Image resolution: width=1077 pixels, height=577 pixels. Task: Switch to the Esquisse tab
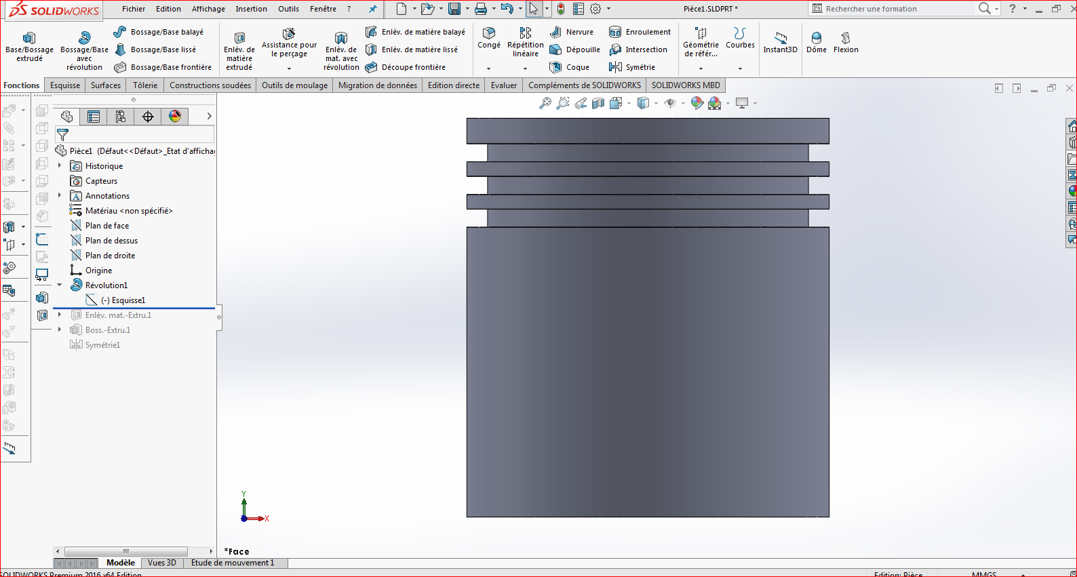tap(65, 85)
